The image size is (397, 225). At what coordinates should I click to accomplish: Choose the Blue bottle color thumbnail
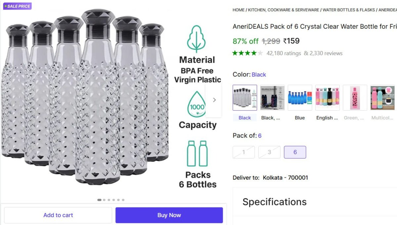pos(300,98)
